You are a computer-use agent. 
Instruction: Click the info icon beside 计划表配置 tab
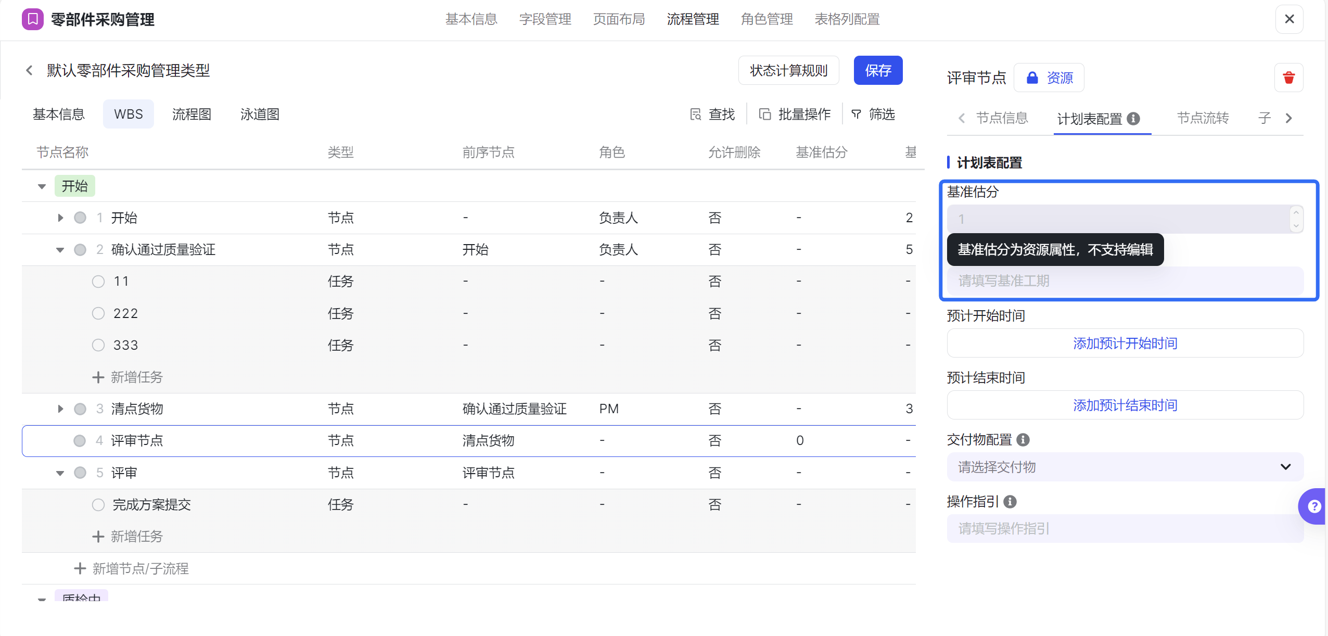point(1133,119)
